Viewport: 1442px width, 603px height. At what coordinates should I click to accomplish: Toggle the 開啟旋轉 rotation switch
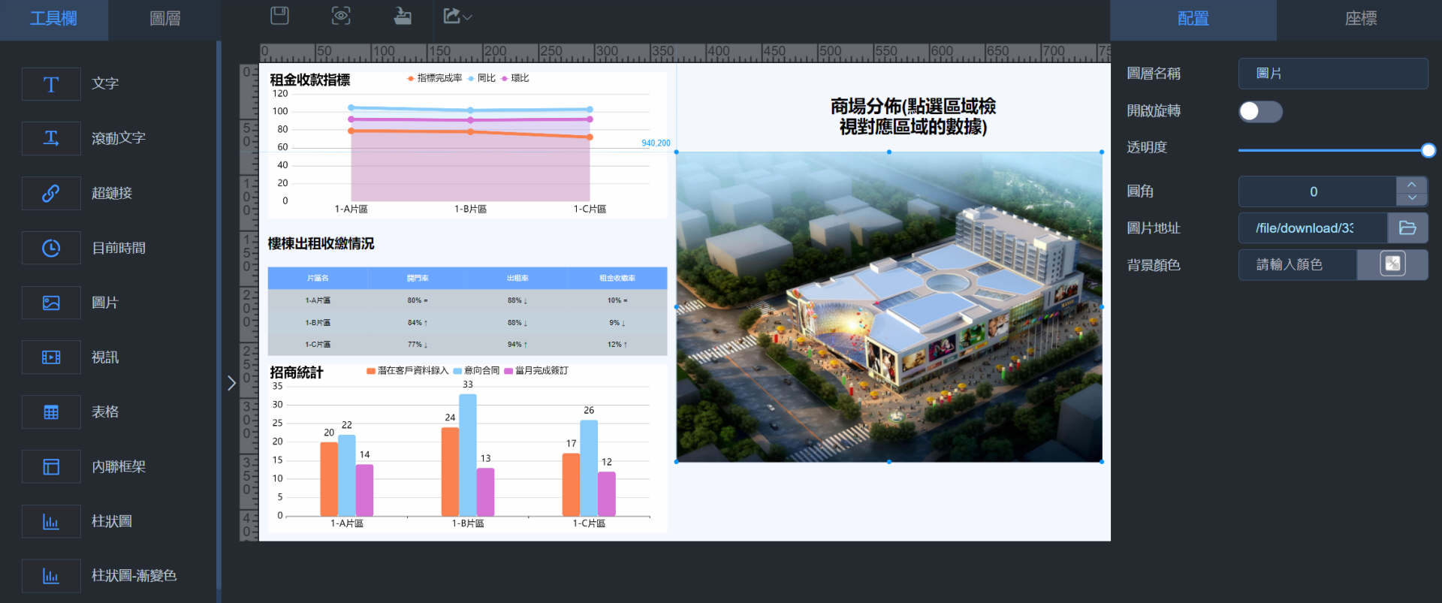click(x=1260, y=111)
